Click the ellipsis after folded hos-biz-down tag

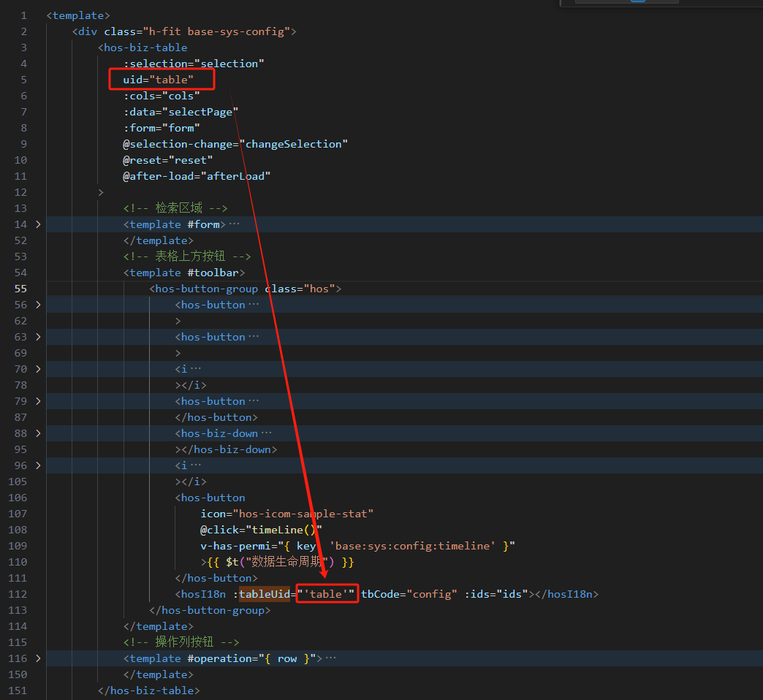tap(266, 433)
